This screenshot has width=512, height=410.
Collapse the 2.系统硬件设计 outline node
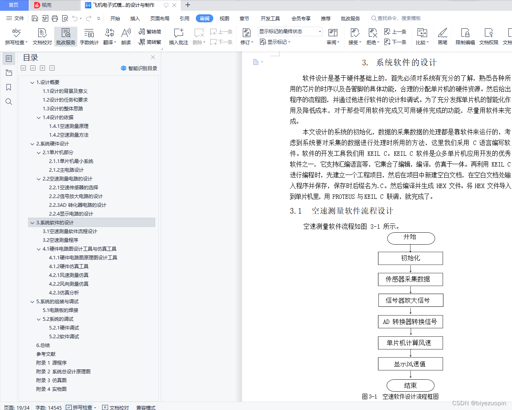click(x=32, y=144)
